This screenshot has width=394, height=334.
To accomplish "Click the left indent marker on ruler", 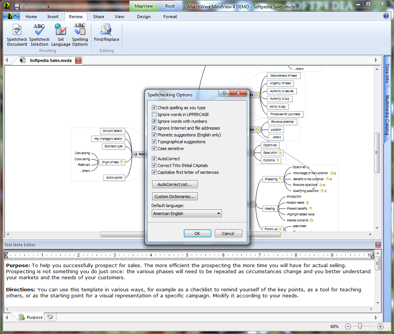I will click(x=6, y=255).
